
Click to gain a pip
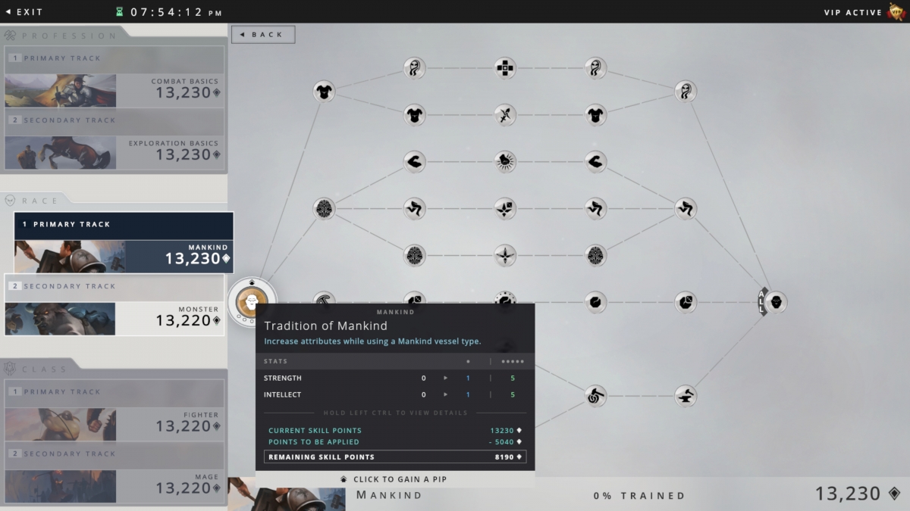point(395,479)
